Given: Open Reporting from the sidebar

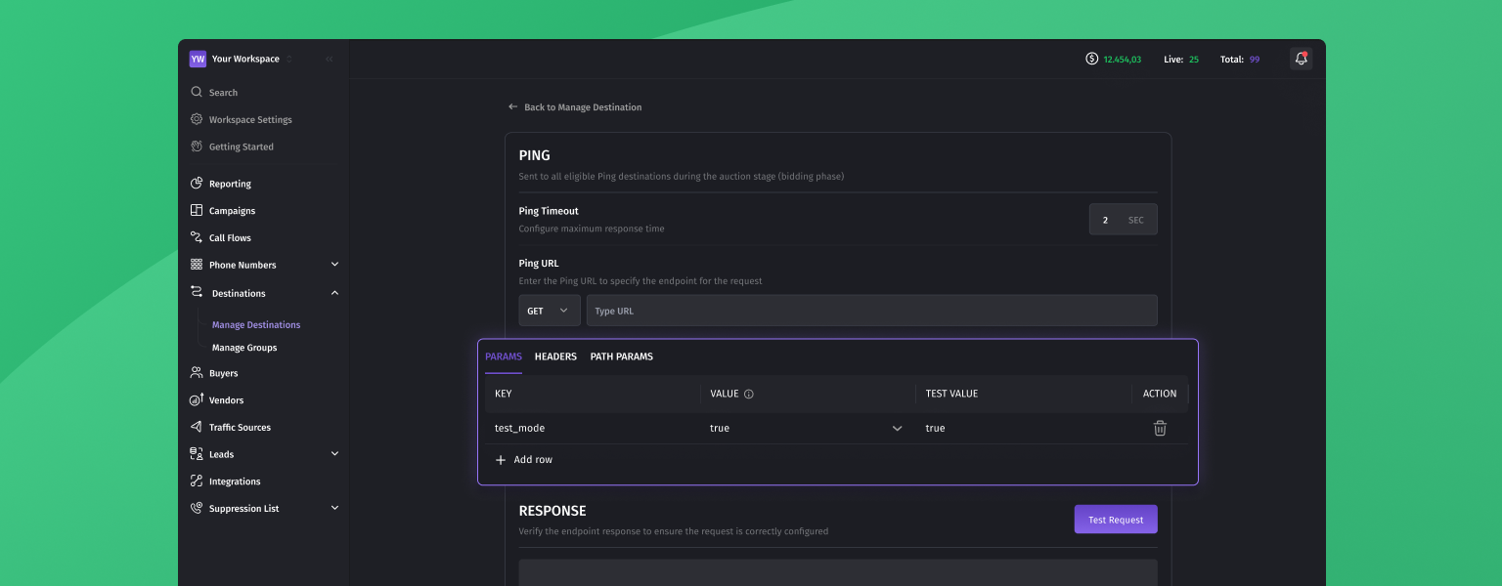Looking at the screenshot, I should (x=230, y=184).
